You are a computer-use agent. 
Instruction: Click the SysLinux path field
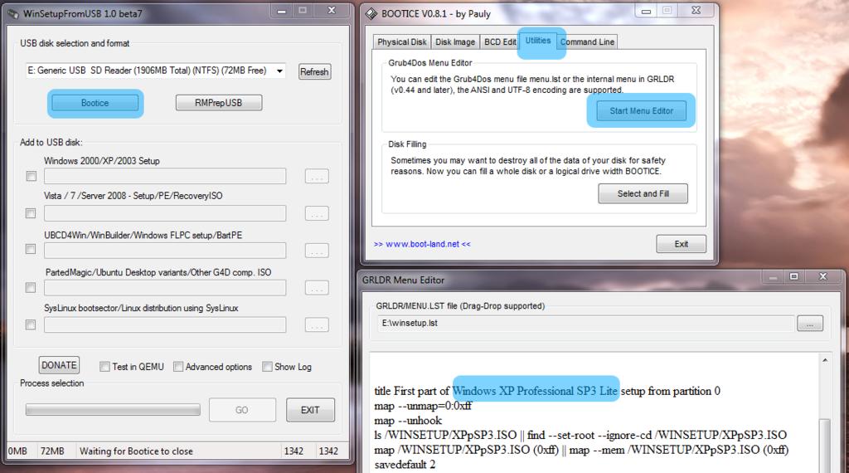tap(165, 324)
